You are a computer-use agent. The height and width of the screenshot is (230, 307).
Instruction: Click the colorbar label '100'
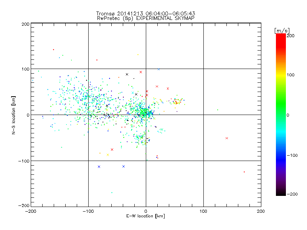click(x=290, y=75)
